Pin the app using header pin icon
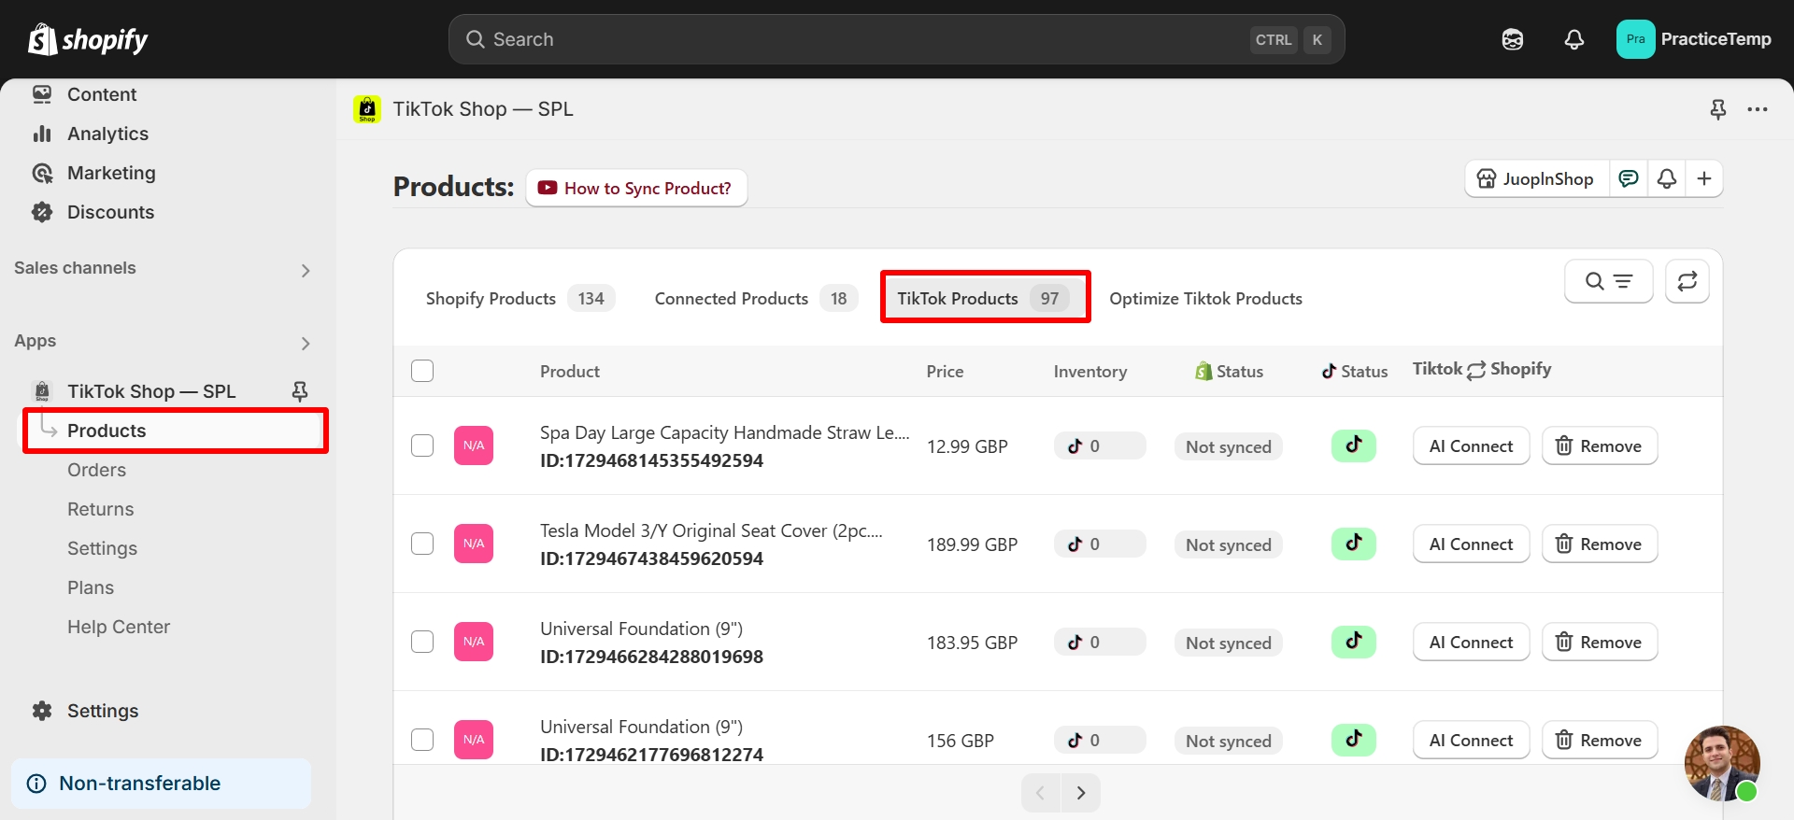 click(1717, 109)
